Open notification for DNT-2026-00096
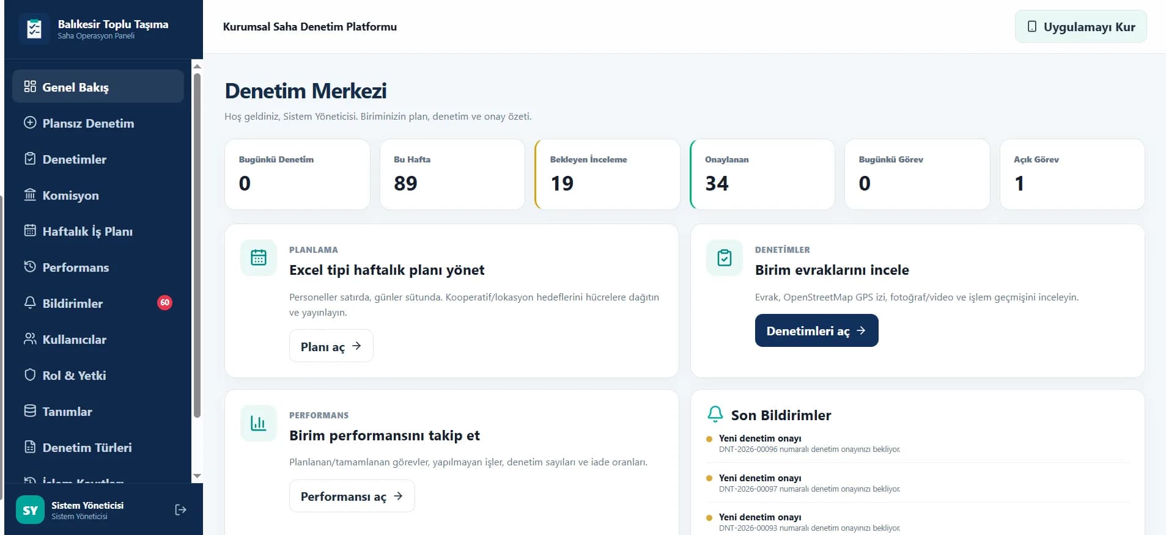Viewport: 1166px width, 535px height. (917, 443)
